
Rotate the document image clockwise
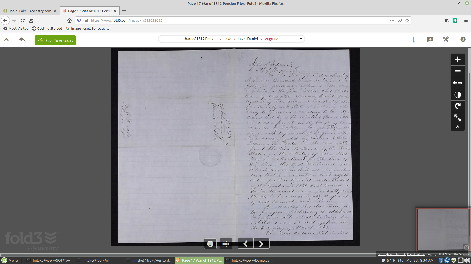click(x=457, y=106)
